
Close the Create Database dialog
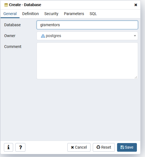(x=136, y=5)
